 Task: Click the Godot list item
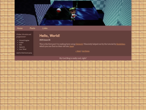(21, 43)
